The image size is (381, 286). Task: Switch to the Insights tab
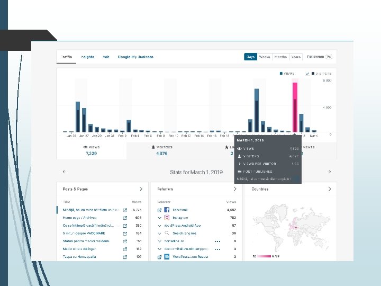[x=87, y=57]
